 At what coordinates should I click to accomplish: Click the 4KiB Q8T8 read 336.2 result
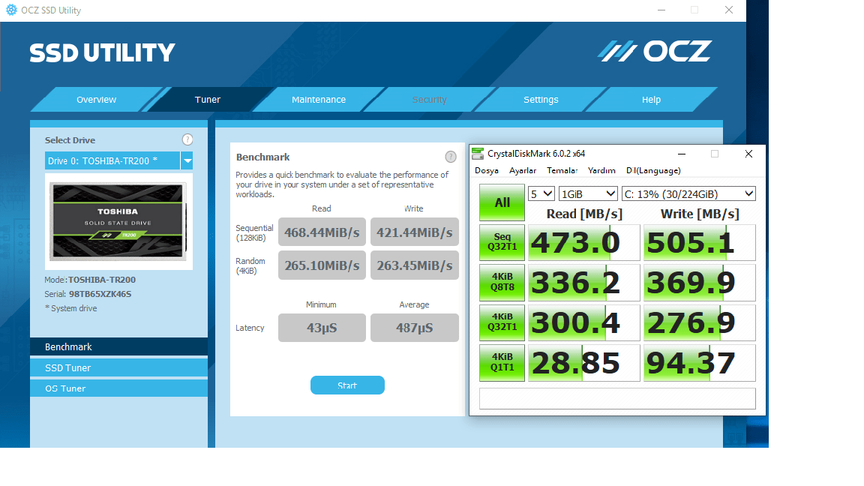pyautogui.click(x=583, y=283)
